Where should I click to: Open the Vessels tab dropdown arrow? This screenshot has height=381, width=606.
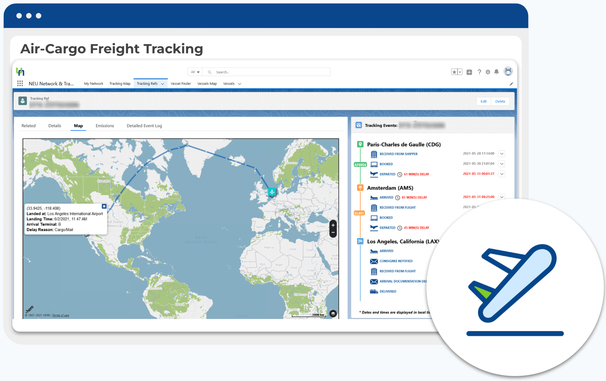tap(240, 84)
